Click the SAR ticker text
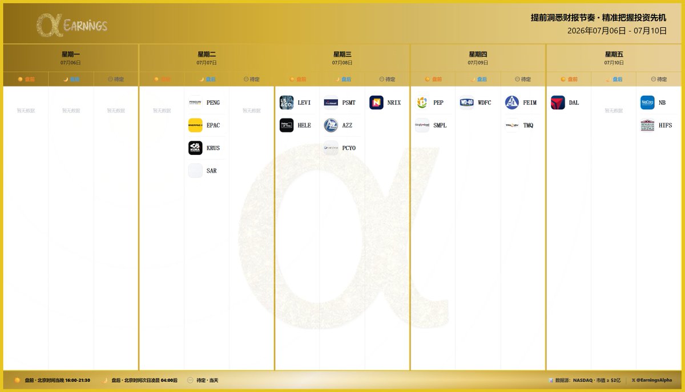This screenshot has height=392, width=685. [211, 171]
